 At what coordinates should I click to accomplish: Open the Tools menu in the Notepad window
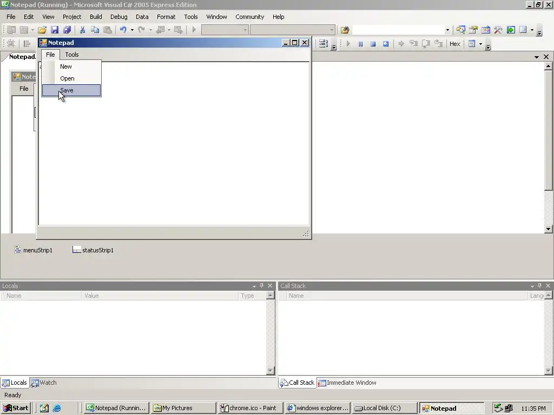pyautogui.click(x=72, y=55)
